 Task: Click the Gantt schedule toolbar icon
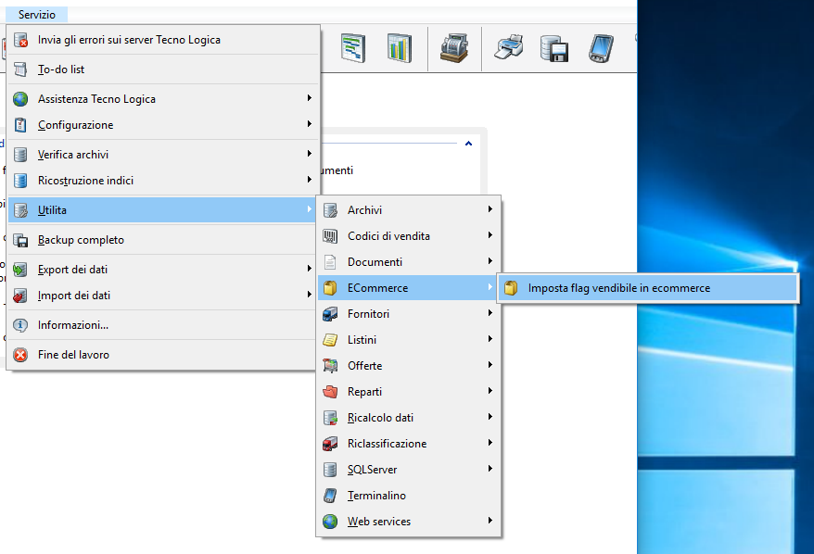click(352, 47)
